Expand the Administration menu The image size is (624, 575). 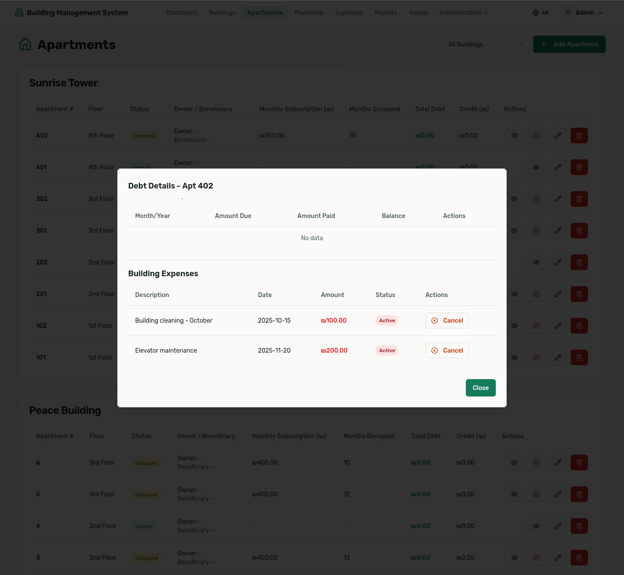pos(463,13)
